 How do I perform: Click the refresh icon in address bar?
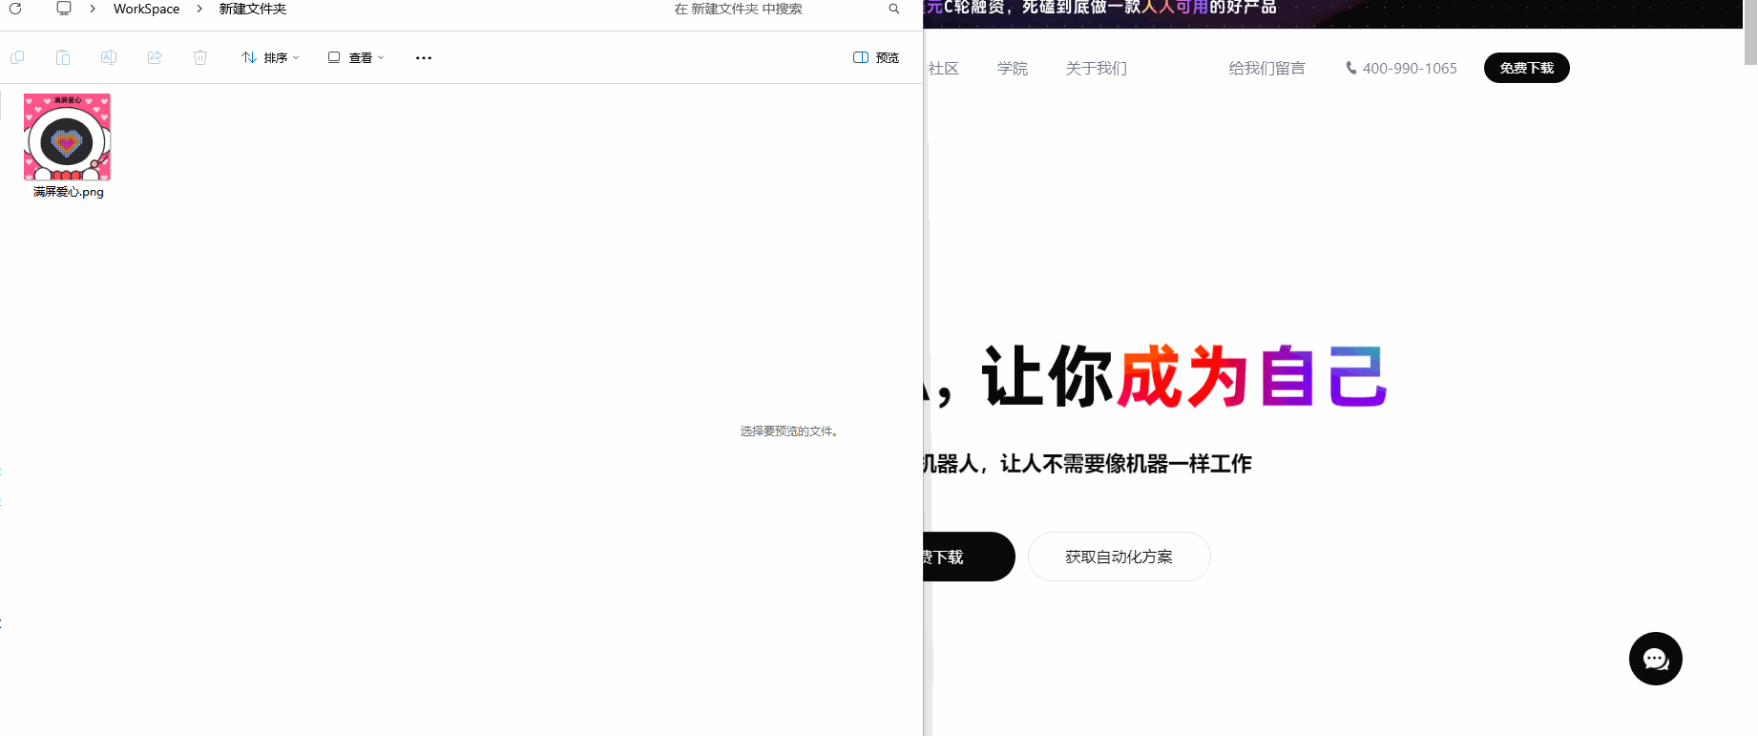click(x=15, y=9)
